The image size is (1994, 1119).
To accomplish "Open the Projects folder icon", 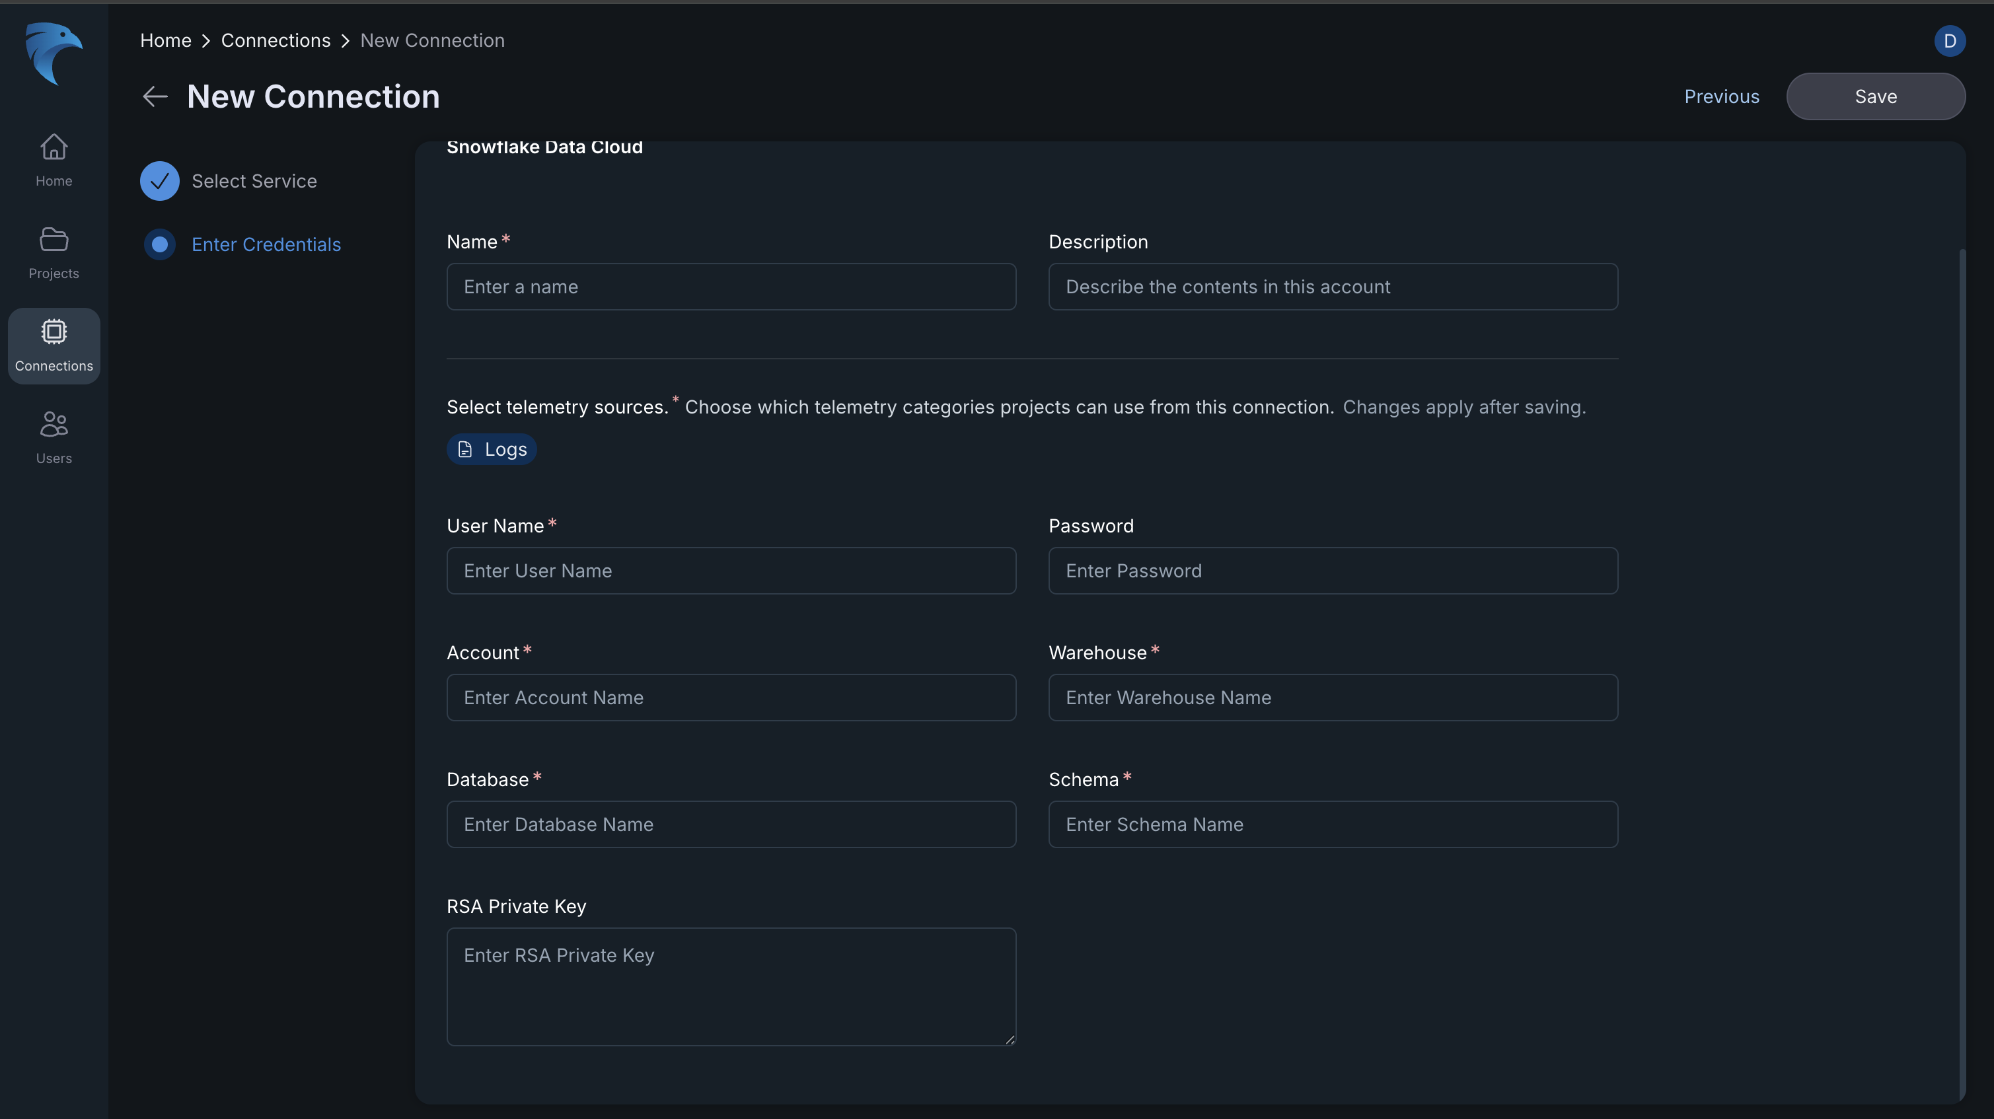I will point(54,240).
